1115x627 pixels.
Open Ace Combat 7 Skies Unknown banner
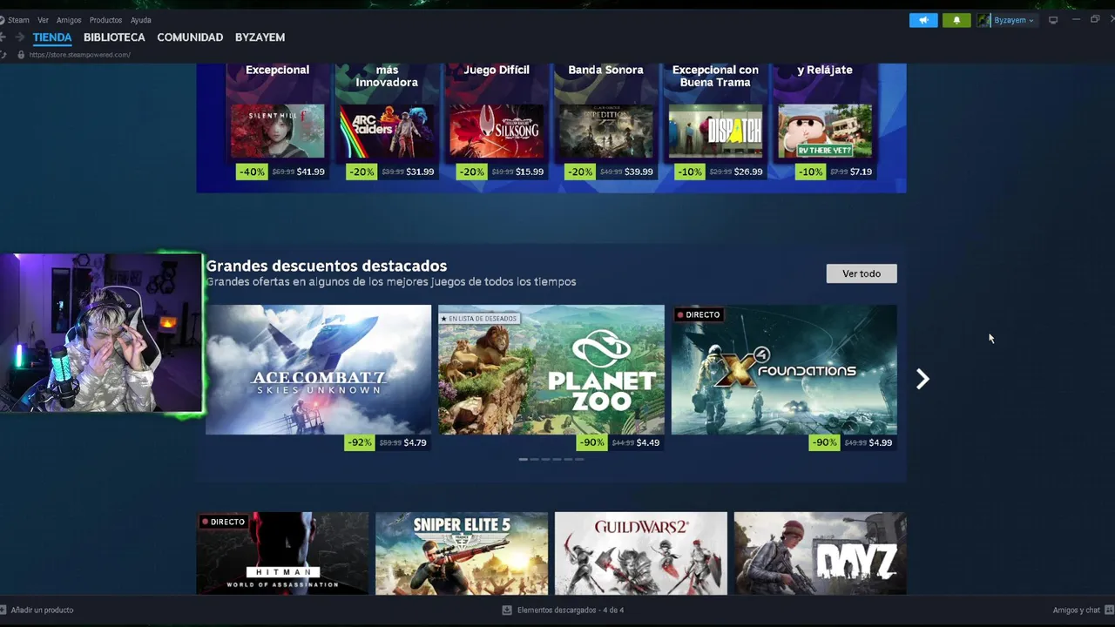coord(318,369)
